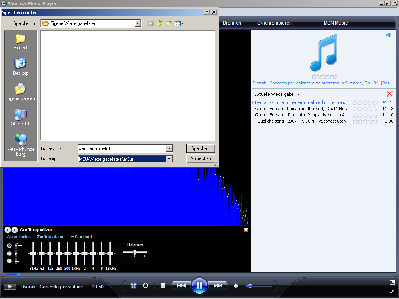Switch to the Synchronisieren tab

tap(274, 23)
